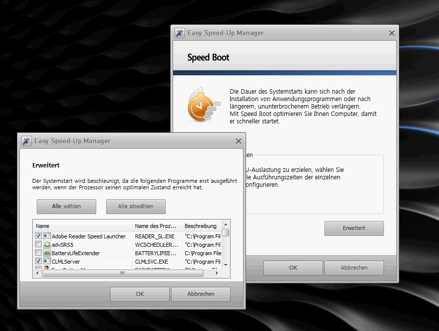This screenshot has height=331, width=439.
Task: Open Erweitert button in Speed Boot window
Action: point(354,228)
